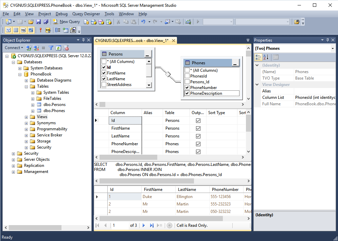Open a file with the Open File icon
Viewport: 338px width, 241px height.
pyautogui.click(x=31, y=22)
